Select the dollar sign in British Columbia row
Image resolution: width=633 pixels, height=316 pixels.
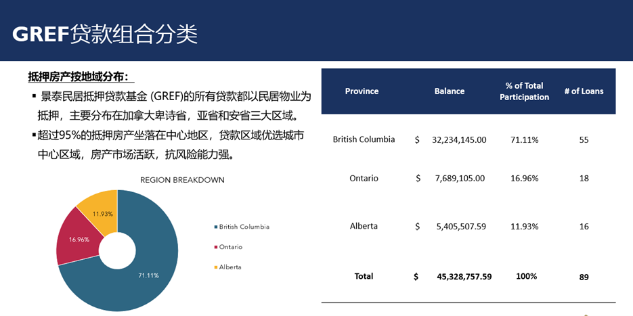(x=418, y=140)
